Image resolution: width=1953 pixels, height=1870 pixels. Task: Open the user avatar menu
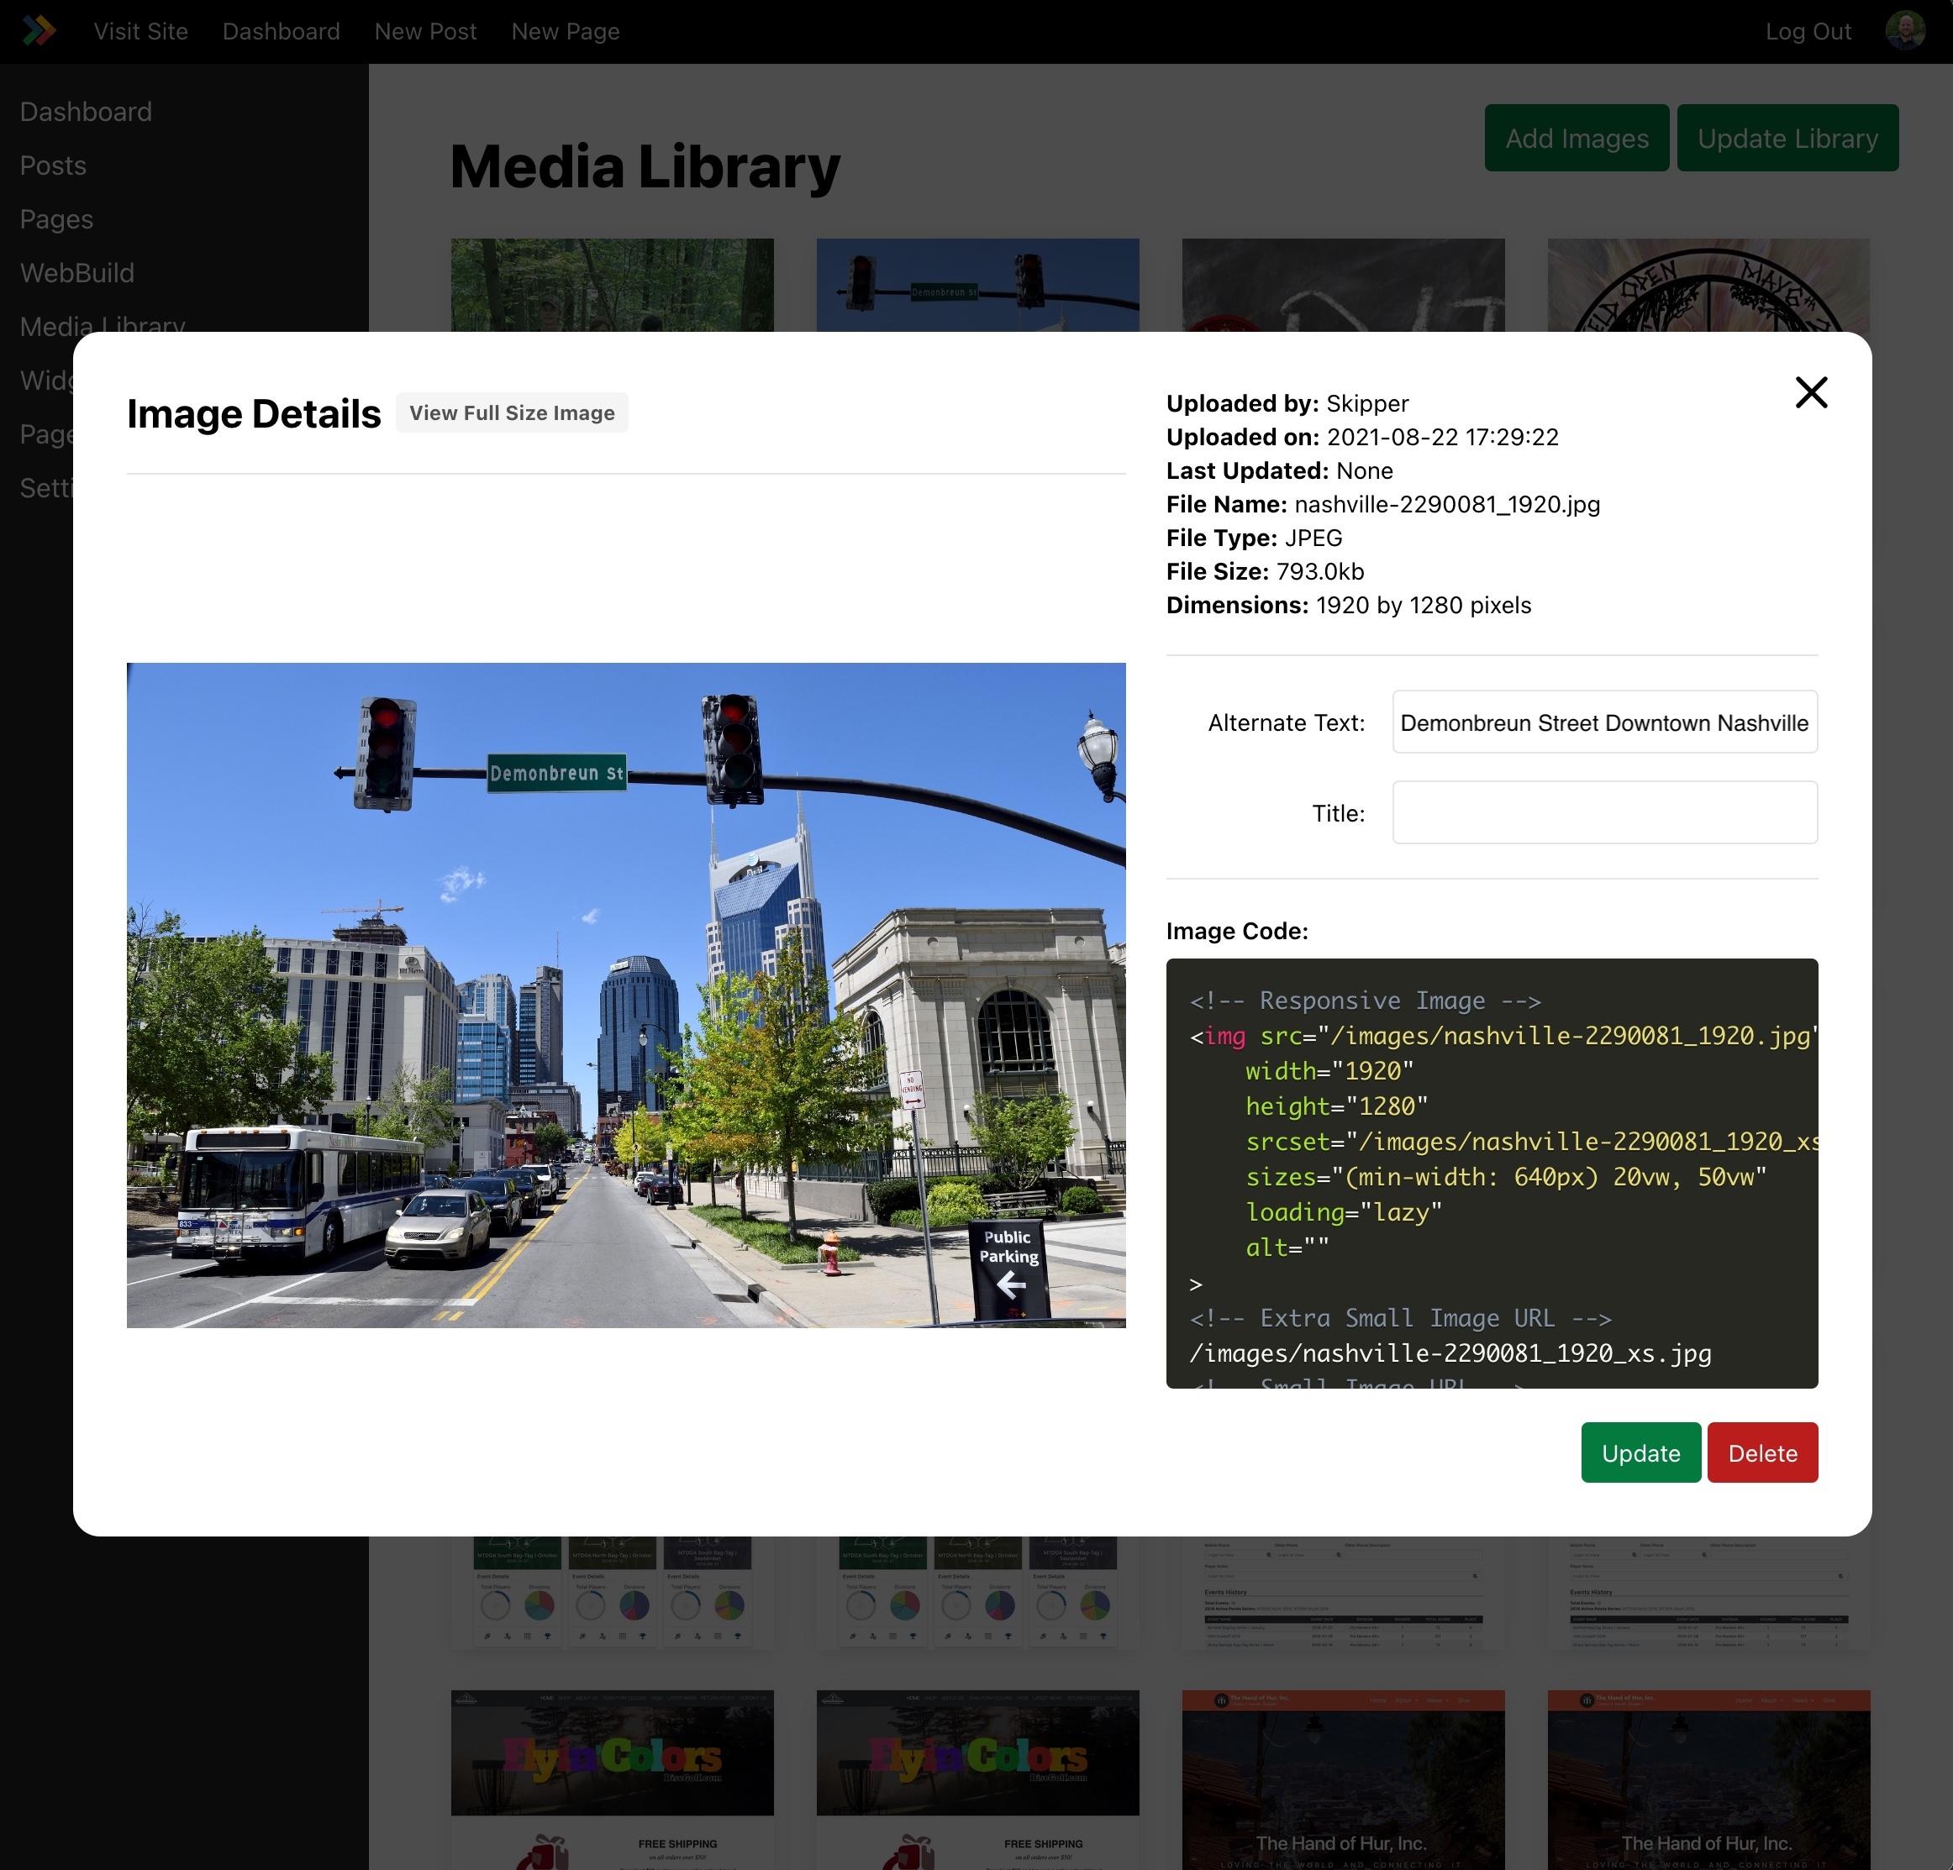1905,31
